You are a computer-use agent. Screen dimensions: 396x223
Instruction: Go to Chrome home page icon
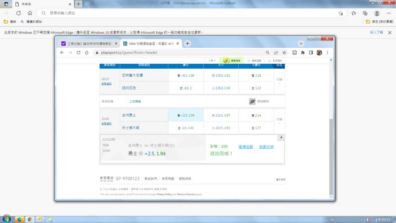coord(87,52)
